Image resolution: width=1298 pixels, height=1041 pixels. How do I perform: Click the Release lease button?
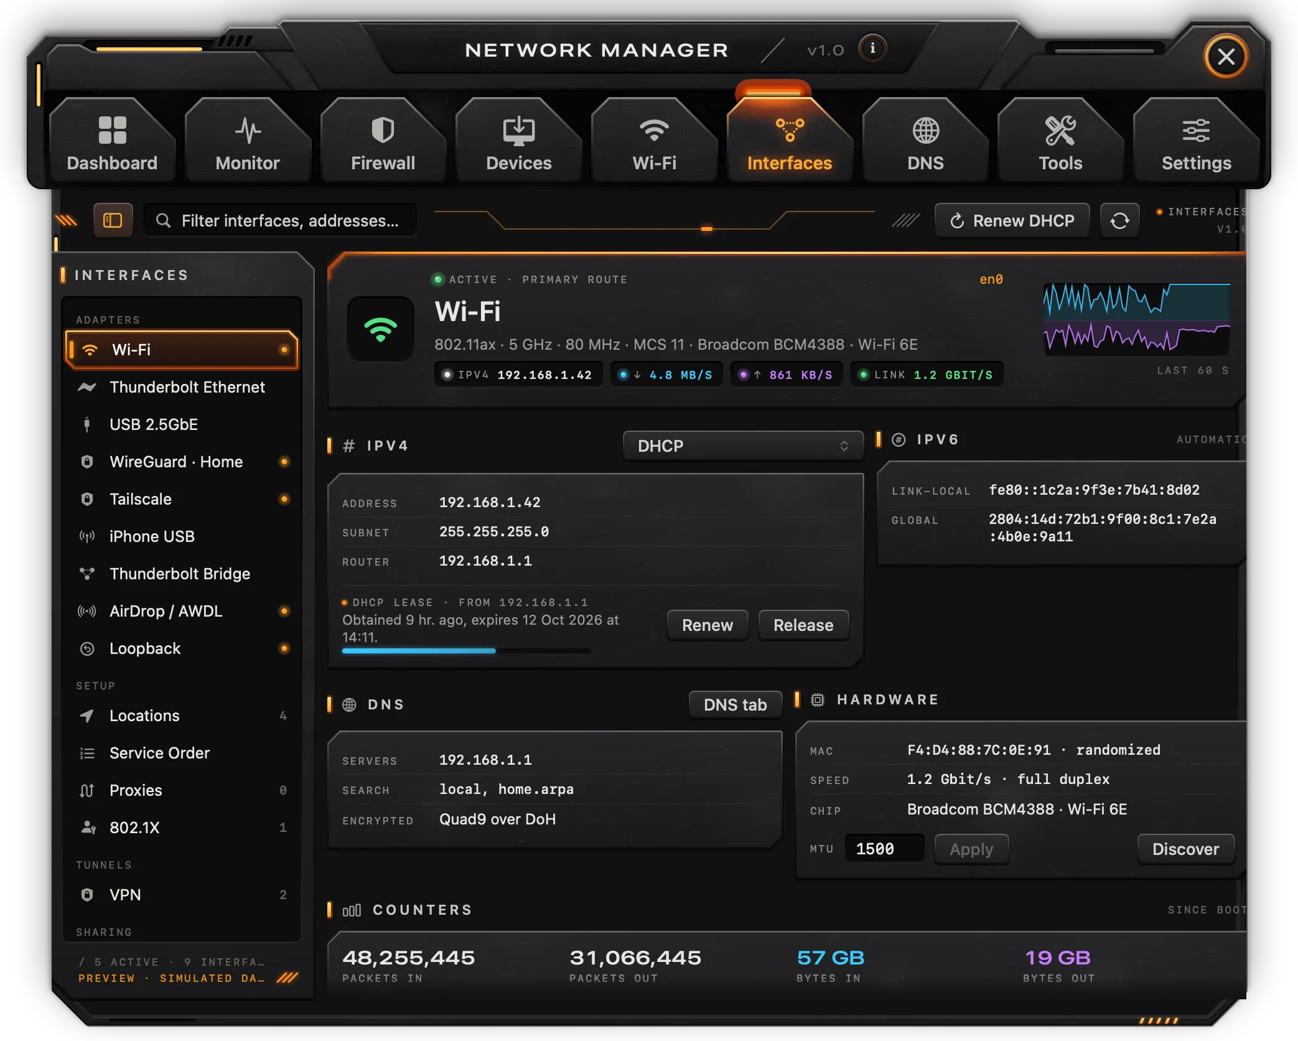803,625
